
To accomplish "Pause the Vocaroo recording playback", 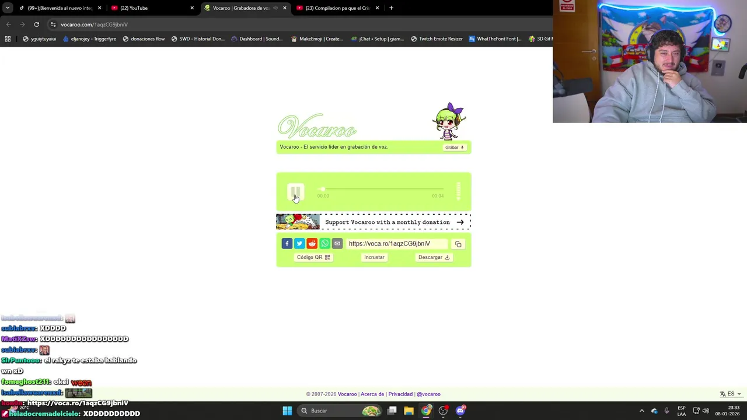I will pos(295,192).
